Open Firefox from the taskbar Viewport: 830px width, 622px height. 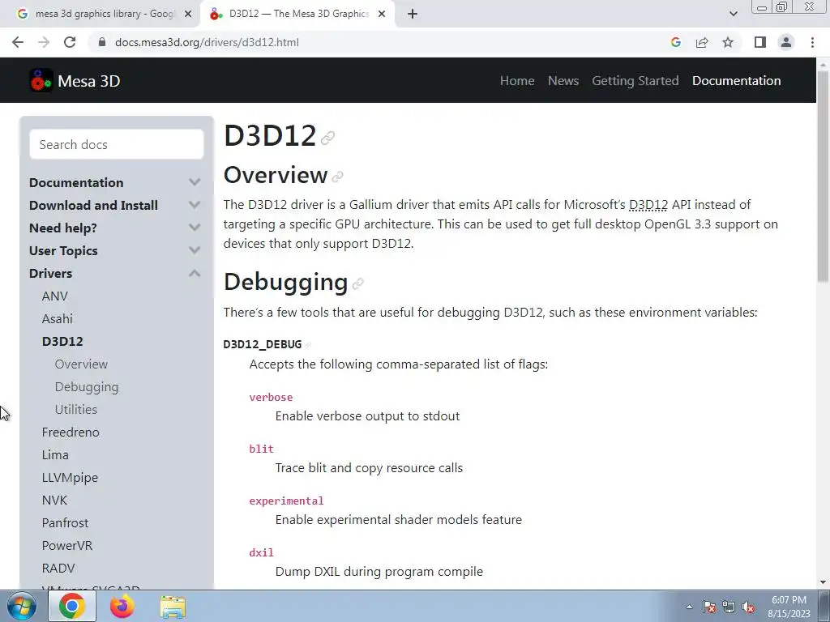(122, 606)
